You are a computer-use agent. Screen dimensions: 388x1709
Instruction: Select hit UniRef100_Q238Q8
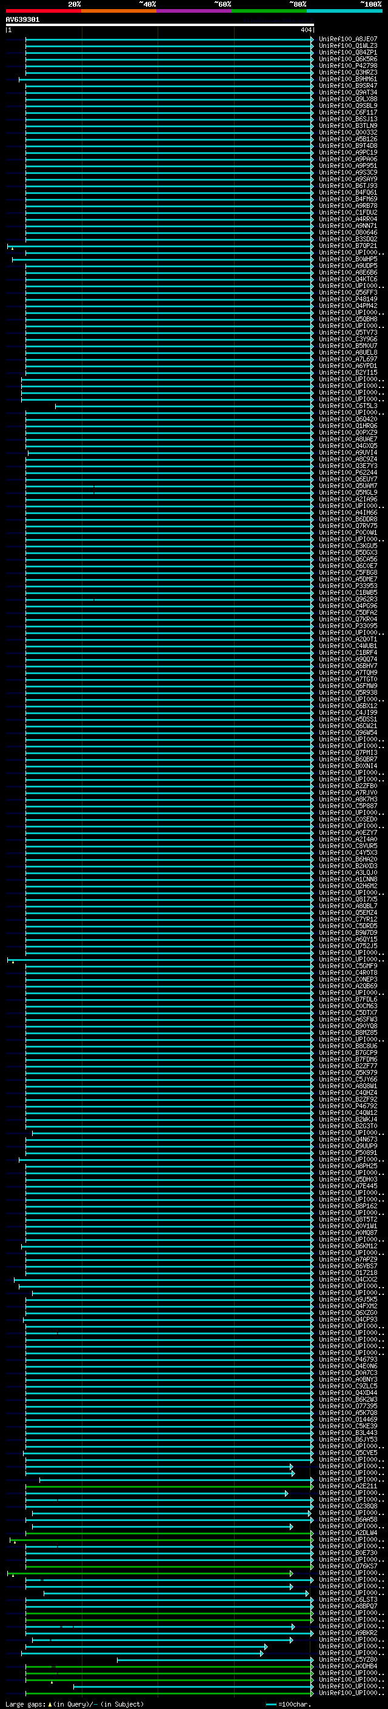point(347,1505)
